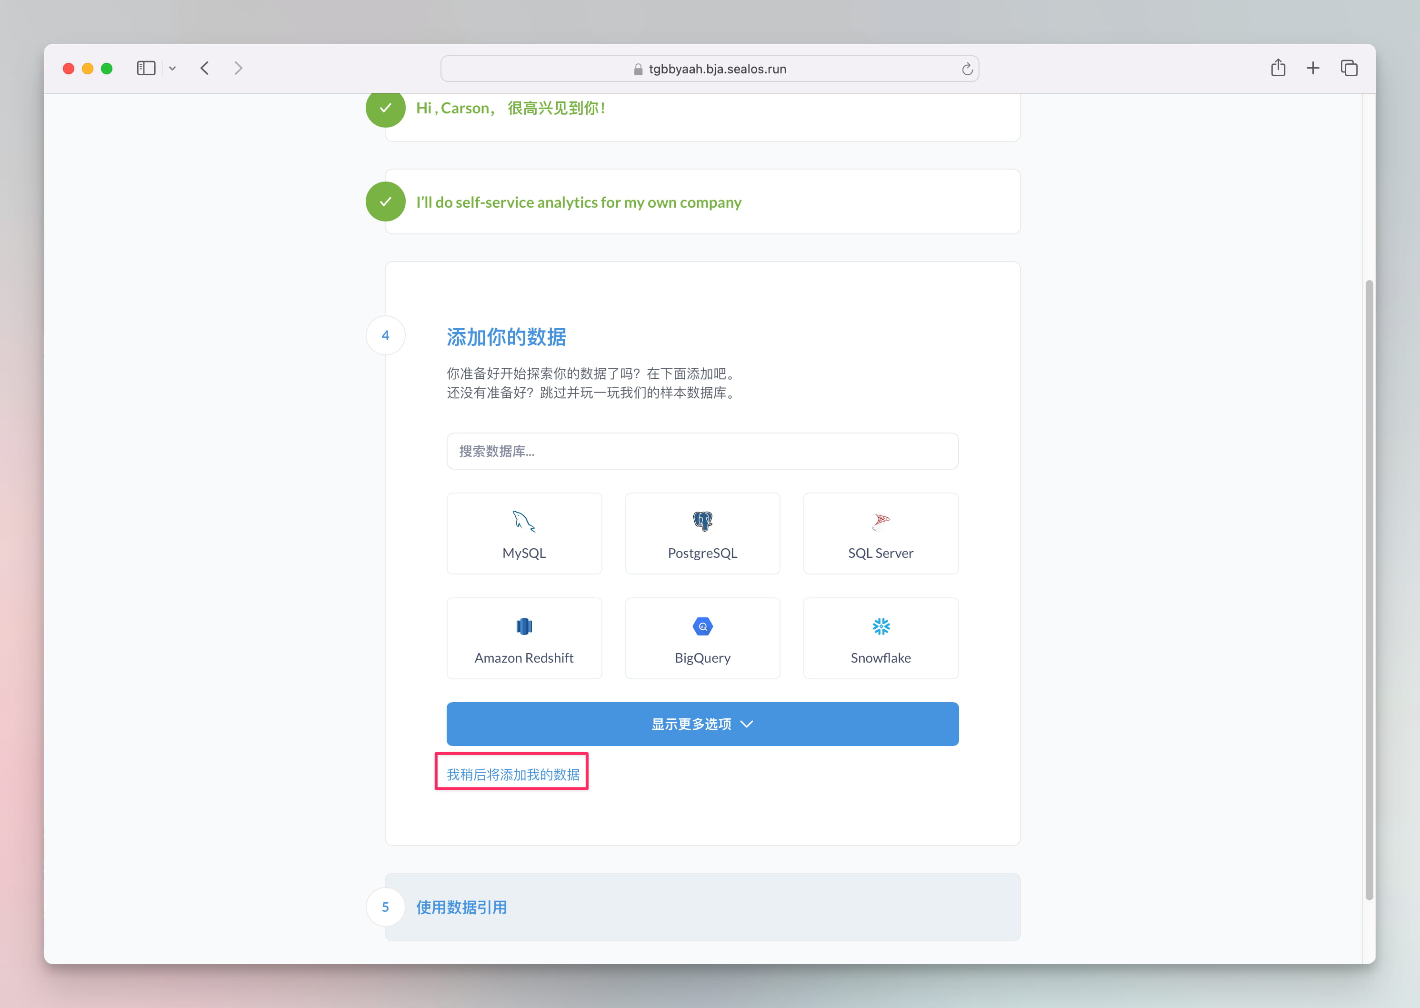Select the MySQL dolphin icon
The image size is (1420, 1008).
coord(524,521)
